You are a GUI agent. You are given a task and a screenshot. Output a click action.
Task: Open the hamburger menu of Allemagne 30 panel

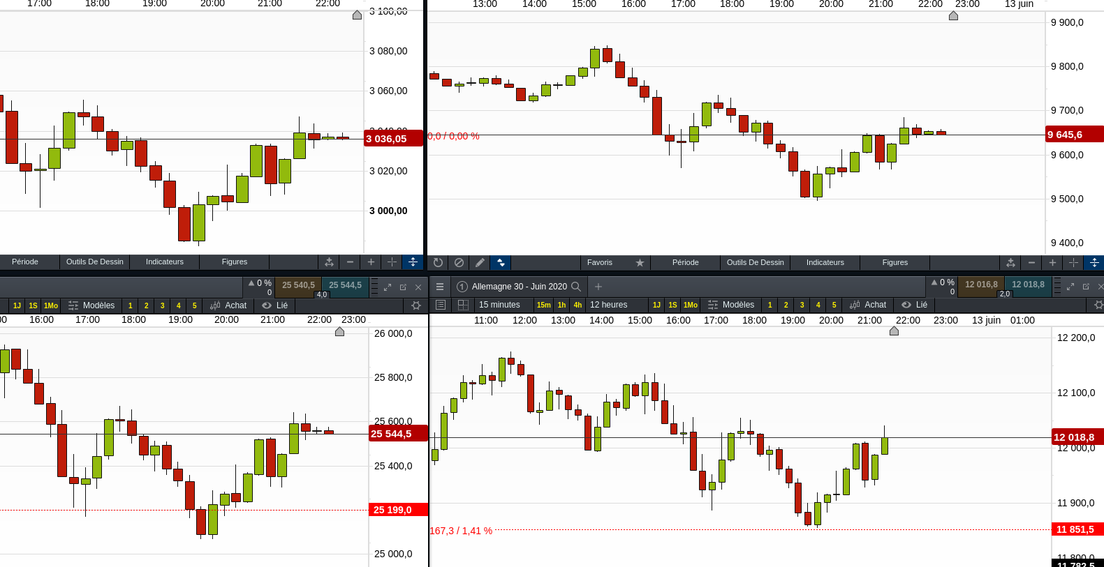pyautogui.click(x=440, y=287)
